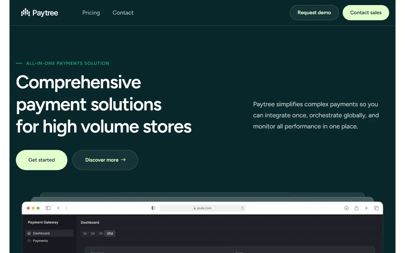Open the Contact page
Screen dimensions: 405x253
123,13
